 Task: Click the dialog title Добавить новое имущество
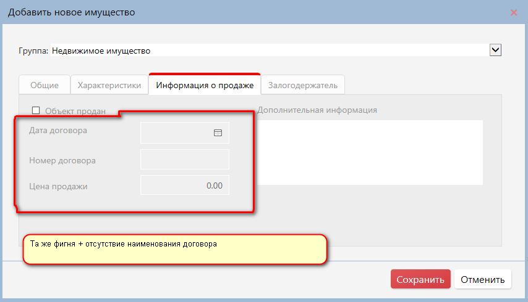71,12
